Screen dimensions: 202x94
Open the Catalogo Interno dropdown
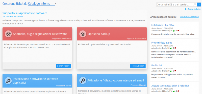click(x=42, y=4)
